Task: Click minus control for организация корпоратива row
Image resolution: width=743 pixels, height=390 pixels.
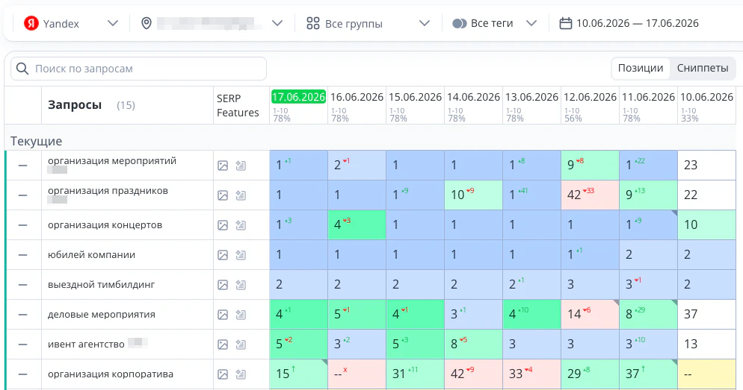Action: tap(22, 374)
